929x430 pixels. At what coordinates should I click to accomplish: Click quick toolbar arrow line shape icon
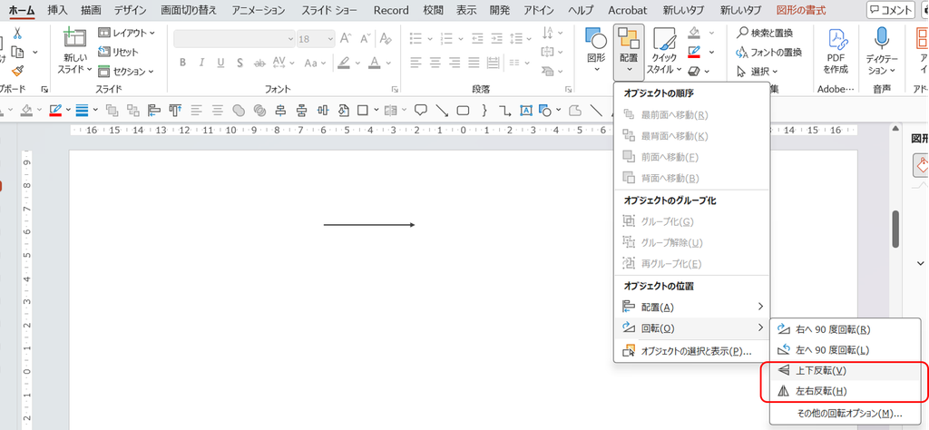point(442,110)
